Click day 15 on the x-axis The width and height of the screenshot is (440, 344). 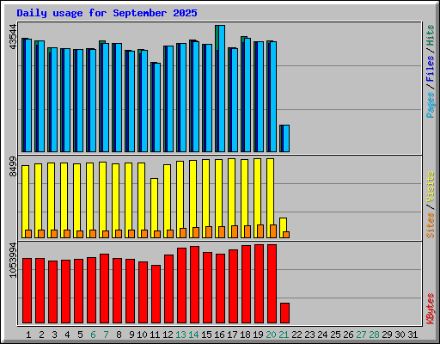206,335
